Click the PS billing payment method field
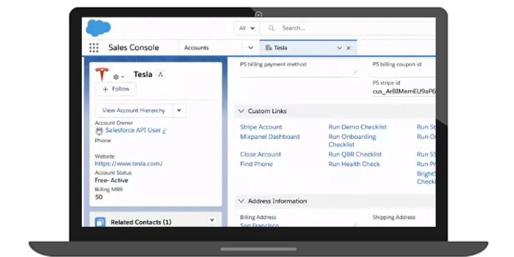The image size is (514, 257). [x=300, y=69]
